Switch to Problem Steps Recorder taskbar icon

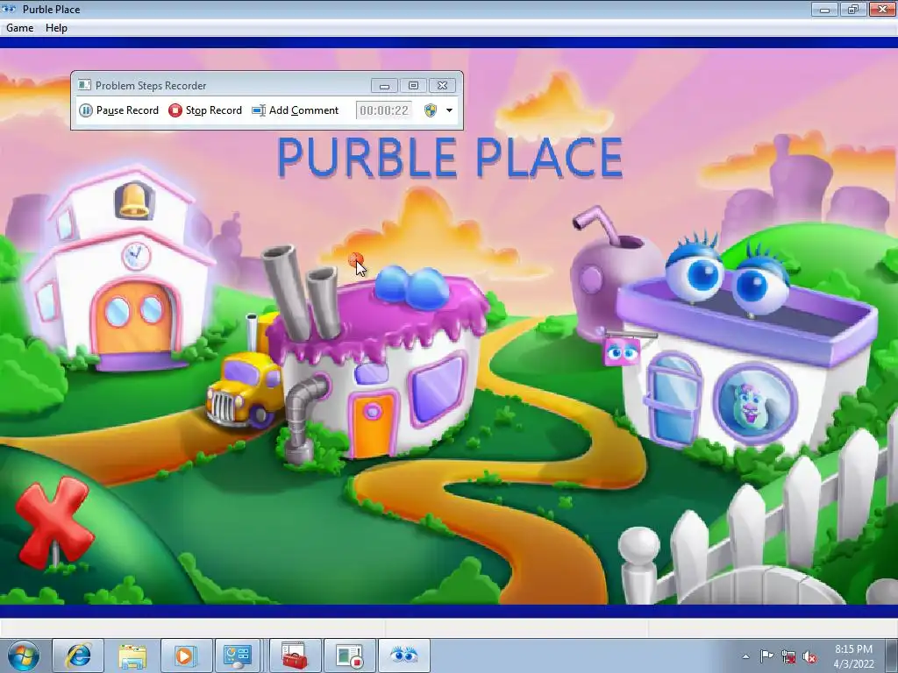tap(349, 655)
